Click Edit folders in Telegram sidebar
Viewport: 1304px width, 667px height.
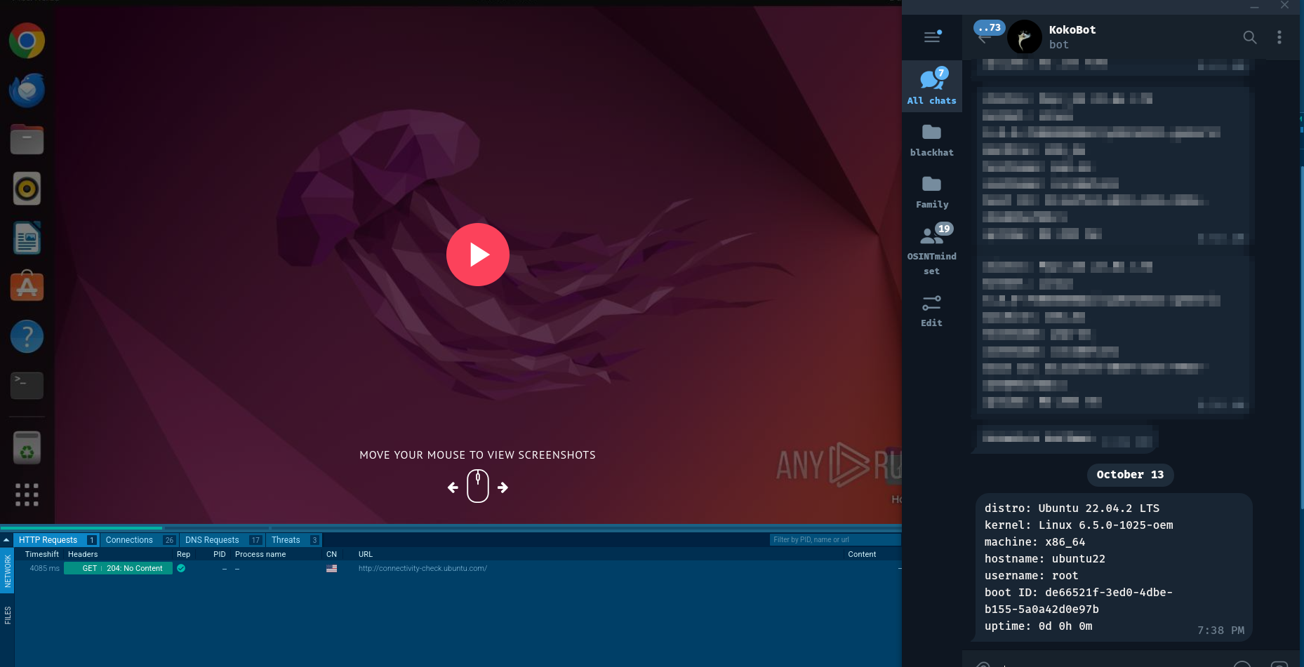pos(931,310)
